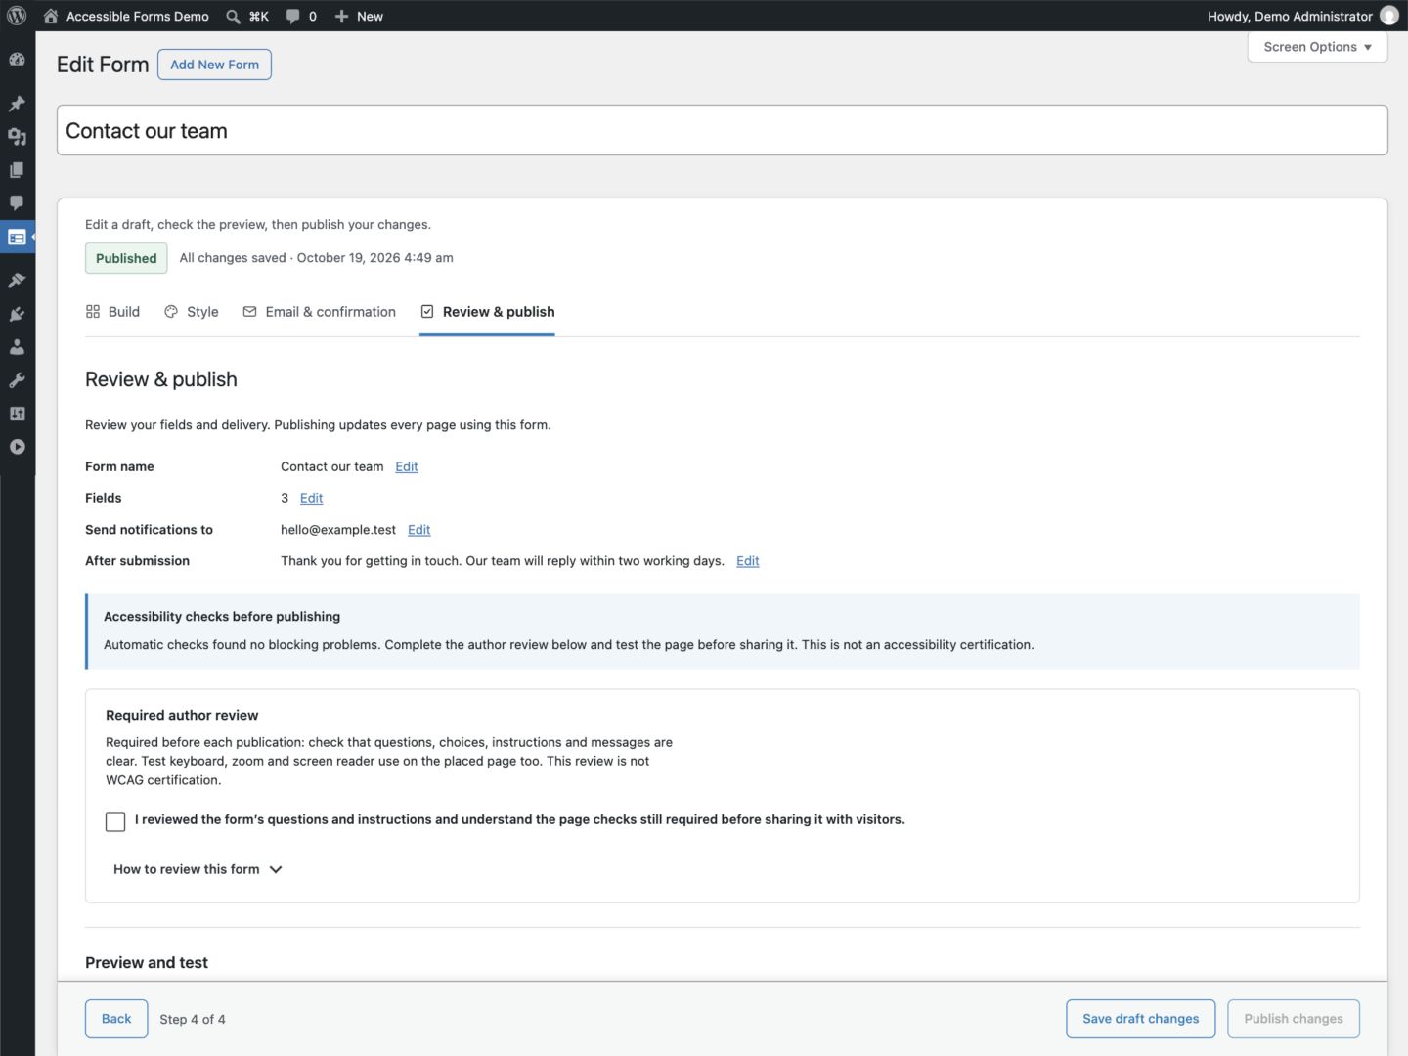1408x1056 pixels.
Task: Click Edit link next to Form name
Action: (407, 467)
